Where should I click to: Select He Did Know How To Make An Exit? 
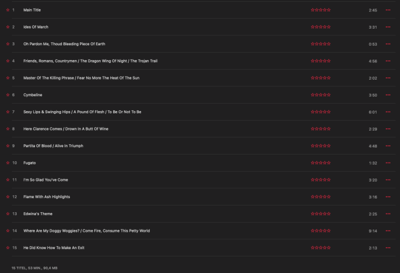coord(203,248)
